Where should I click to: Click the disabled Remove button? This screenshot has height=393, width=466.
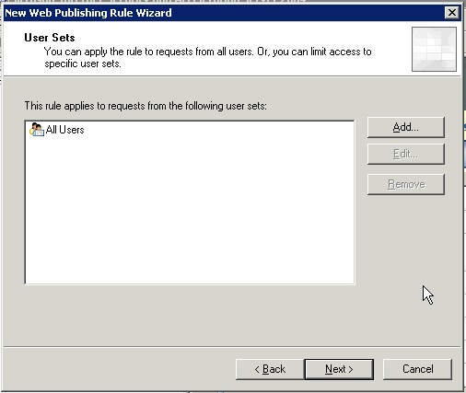(405, 184)
